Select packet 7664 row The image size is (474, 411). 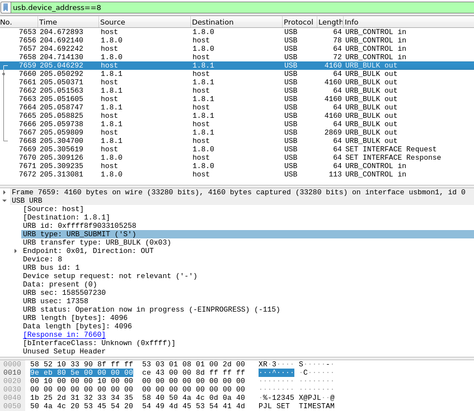pos(237,107)
